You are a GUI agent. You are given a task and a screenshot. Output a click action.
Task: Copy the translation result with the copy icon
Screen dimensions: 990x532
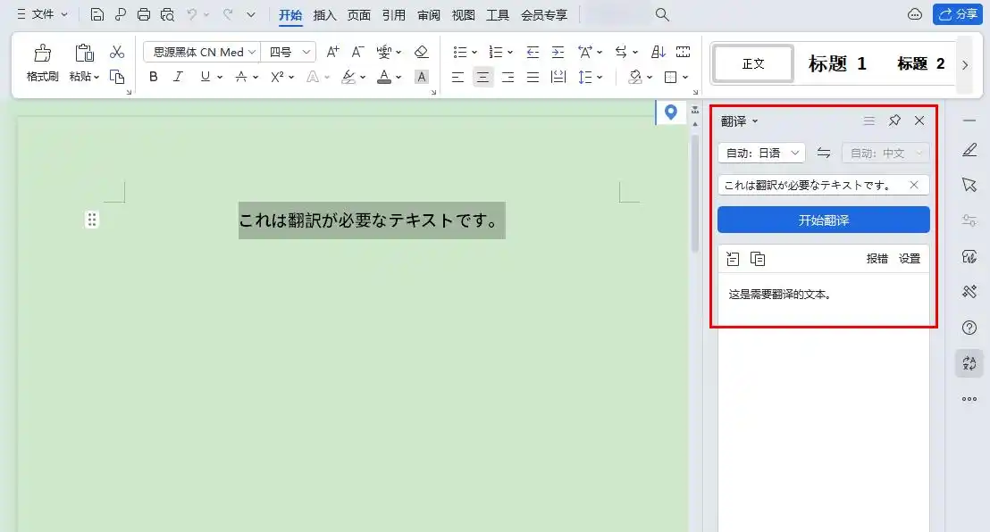click(758, 259)
